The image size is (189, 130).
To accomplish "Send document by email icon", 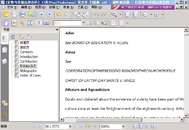I will (x=31, y=14).
